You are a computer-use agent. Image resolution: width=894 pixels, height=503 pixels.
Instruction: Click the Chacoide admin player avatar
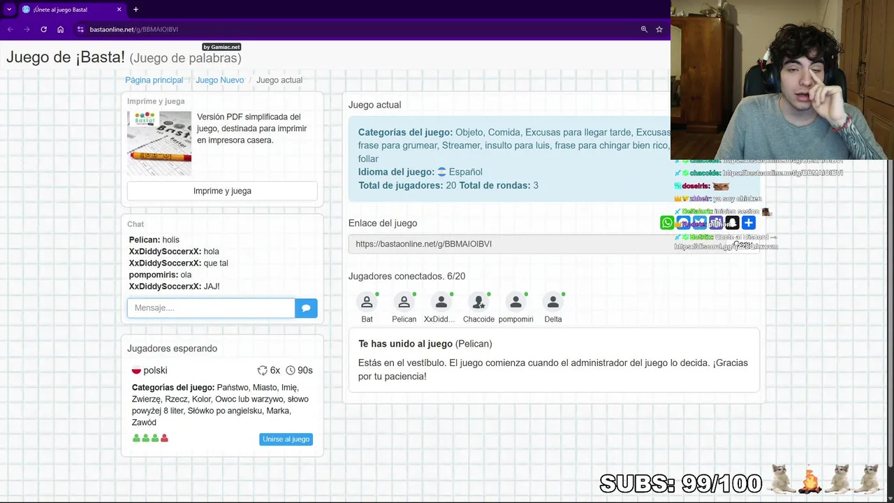[478, 302]
